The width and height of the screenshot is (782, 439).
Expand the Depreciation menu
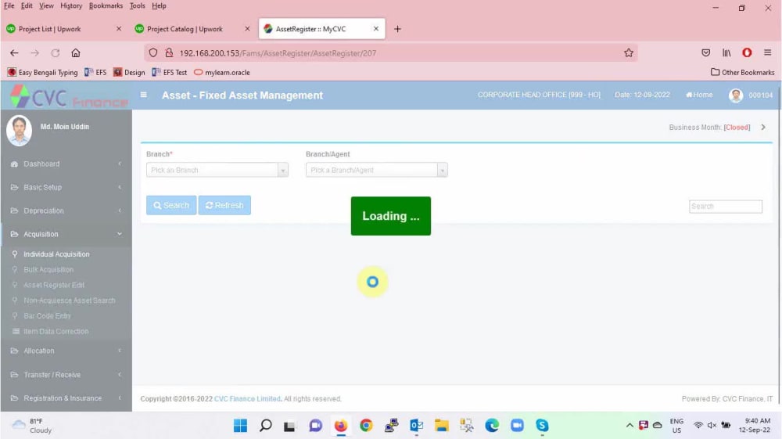pos(66,211)
